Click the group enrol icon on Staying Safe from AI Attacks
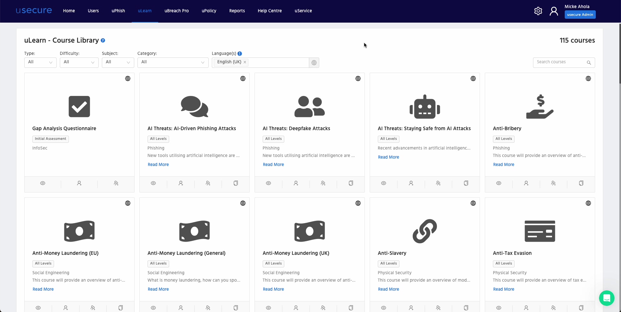Viewport: 621px width, 312px height. [x=438, y=183]
